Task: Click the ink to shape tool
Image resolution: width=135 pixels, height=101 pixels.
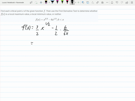Action: 83,3
